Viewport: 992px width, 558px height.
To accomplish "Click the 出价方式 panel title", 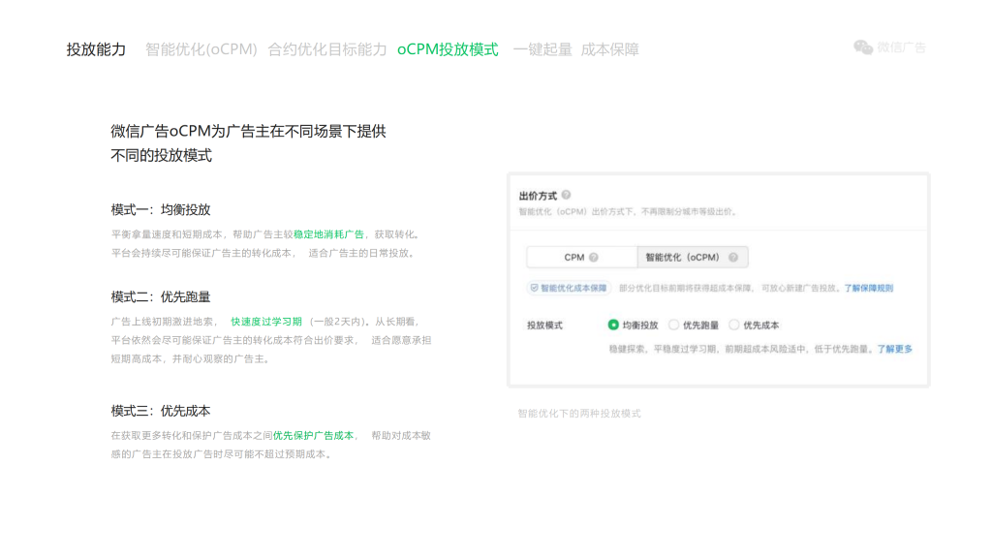I will (x=538, y=196).
